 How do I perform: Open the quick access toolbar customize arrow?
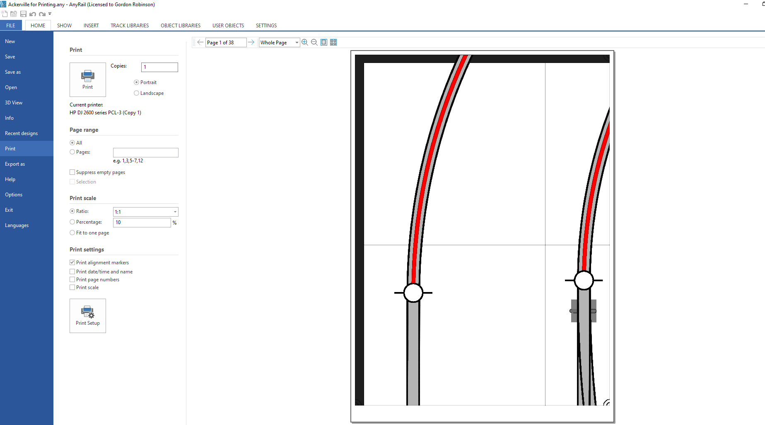50,14
